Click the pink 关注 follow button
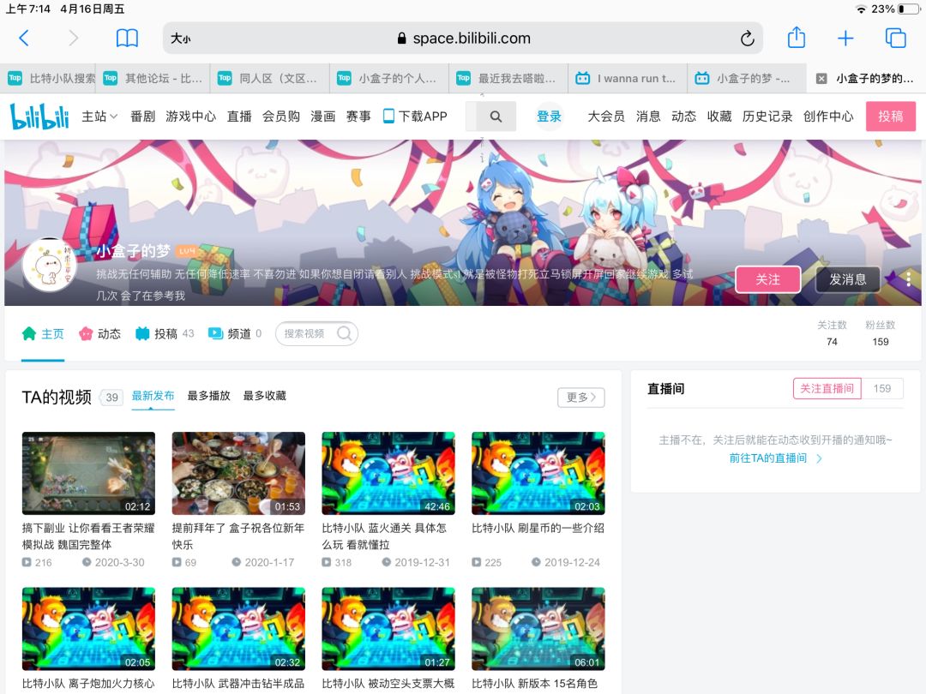 coord(767,279)
